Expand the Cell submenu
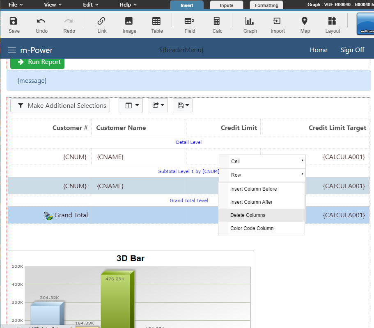The image size is (374, 328). [262, 161]
